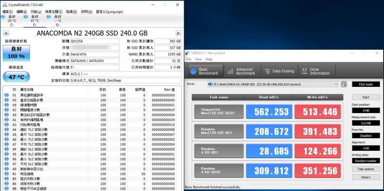384x191 pixels.
Task: Click the Alignment 4 KB field
Action: 366,148
